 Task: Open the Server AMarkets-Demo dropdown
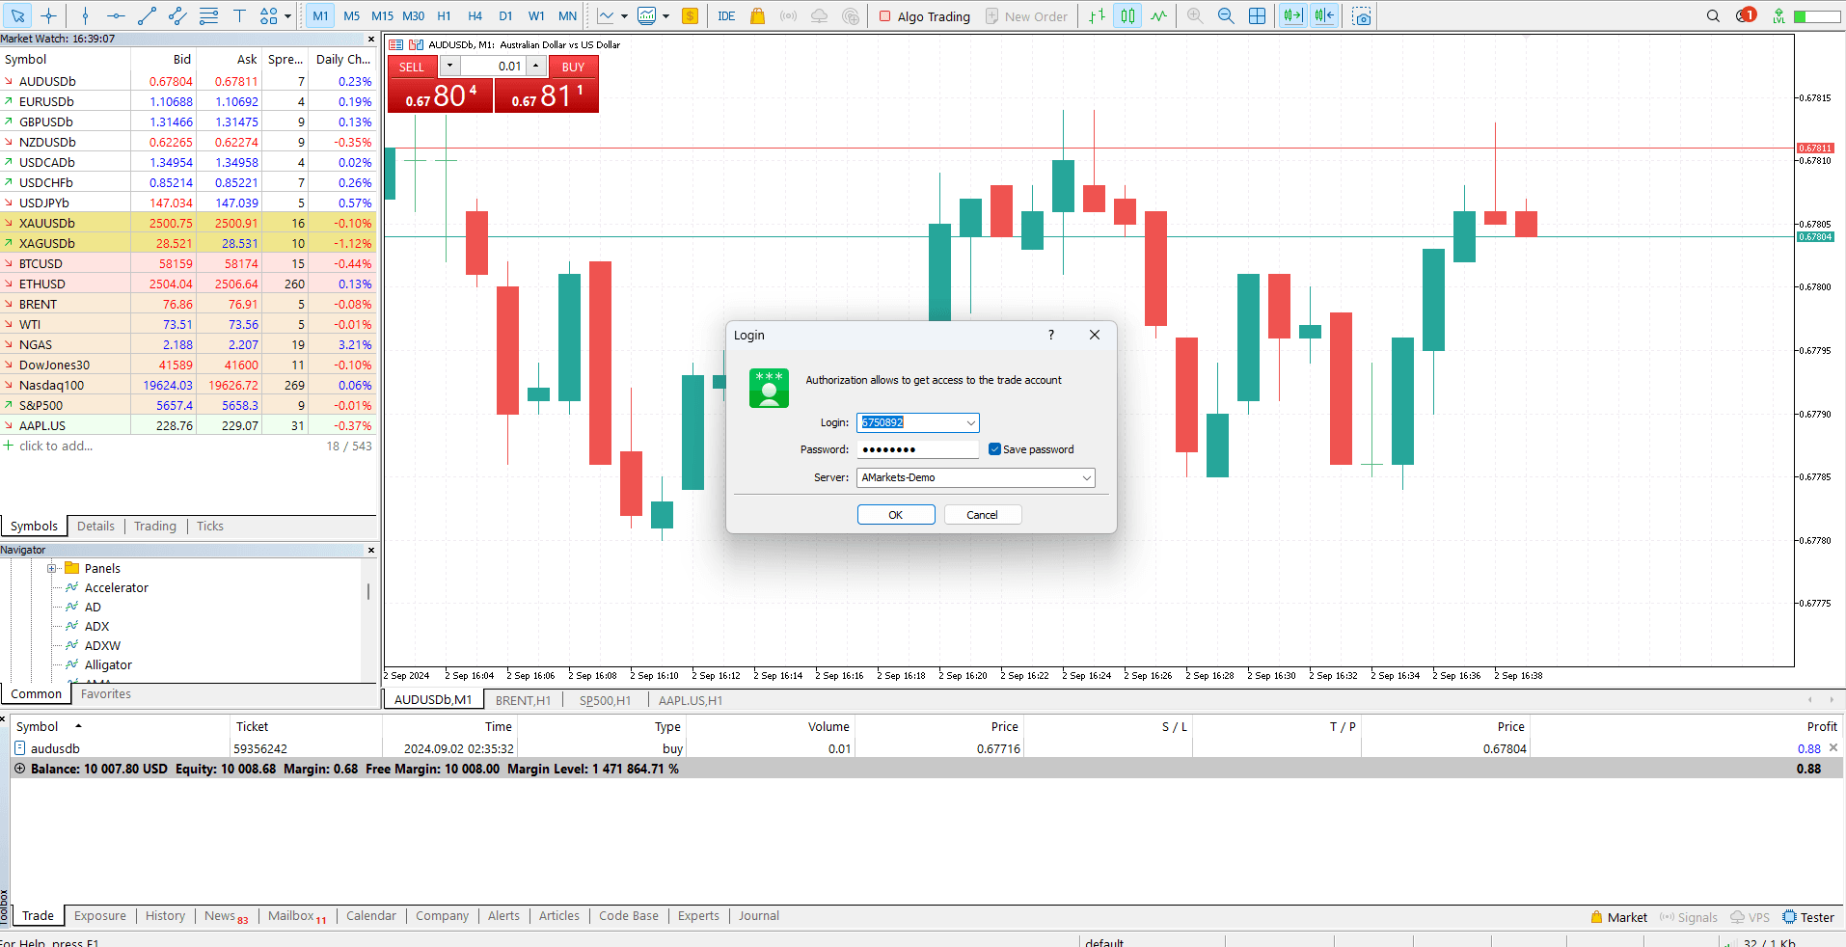coord(1086,477)
